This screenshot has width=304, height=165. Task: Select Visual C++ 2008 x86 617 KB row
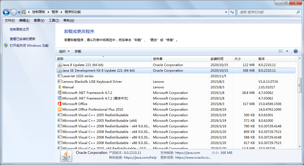(x=176, y=143)
